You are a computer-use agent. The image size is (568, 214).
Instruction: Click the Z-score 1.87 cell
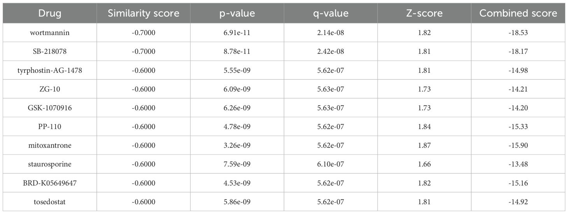424,146
